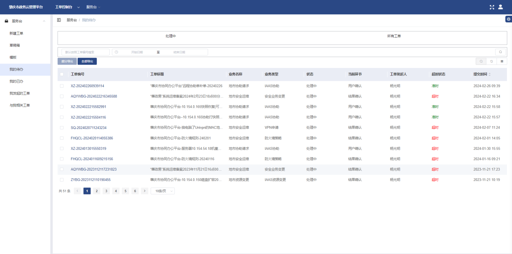Click the fullscreen toggle icon in header

click(x=492, y=7)
